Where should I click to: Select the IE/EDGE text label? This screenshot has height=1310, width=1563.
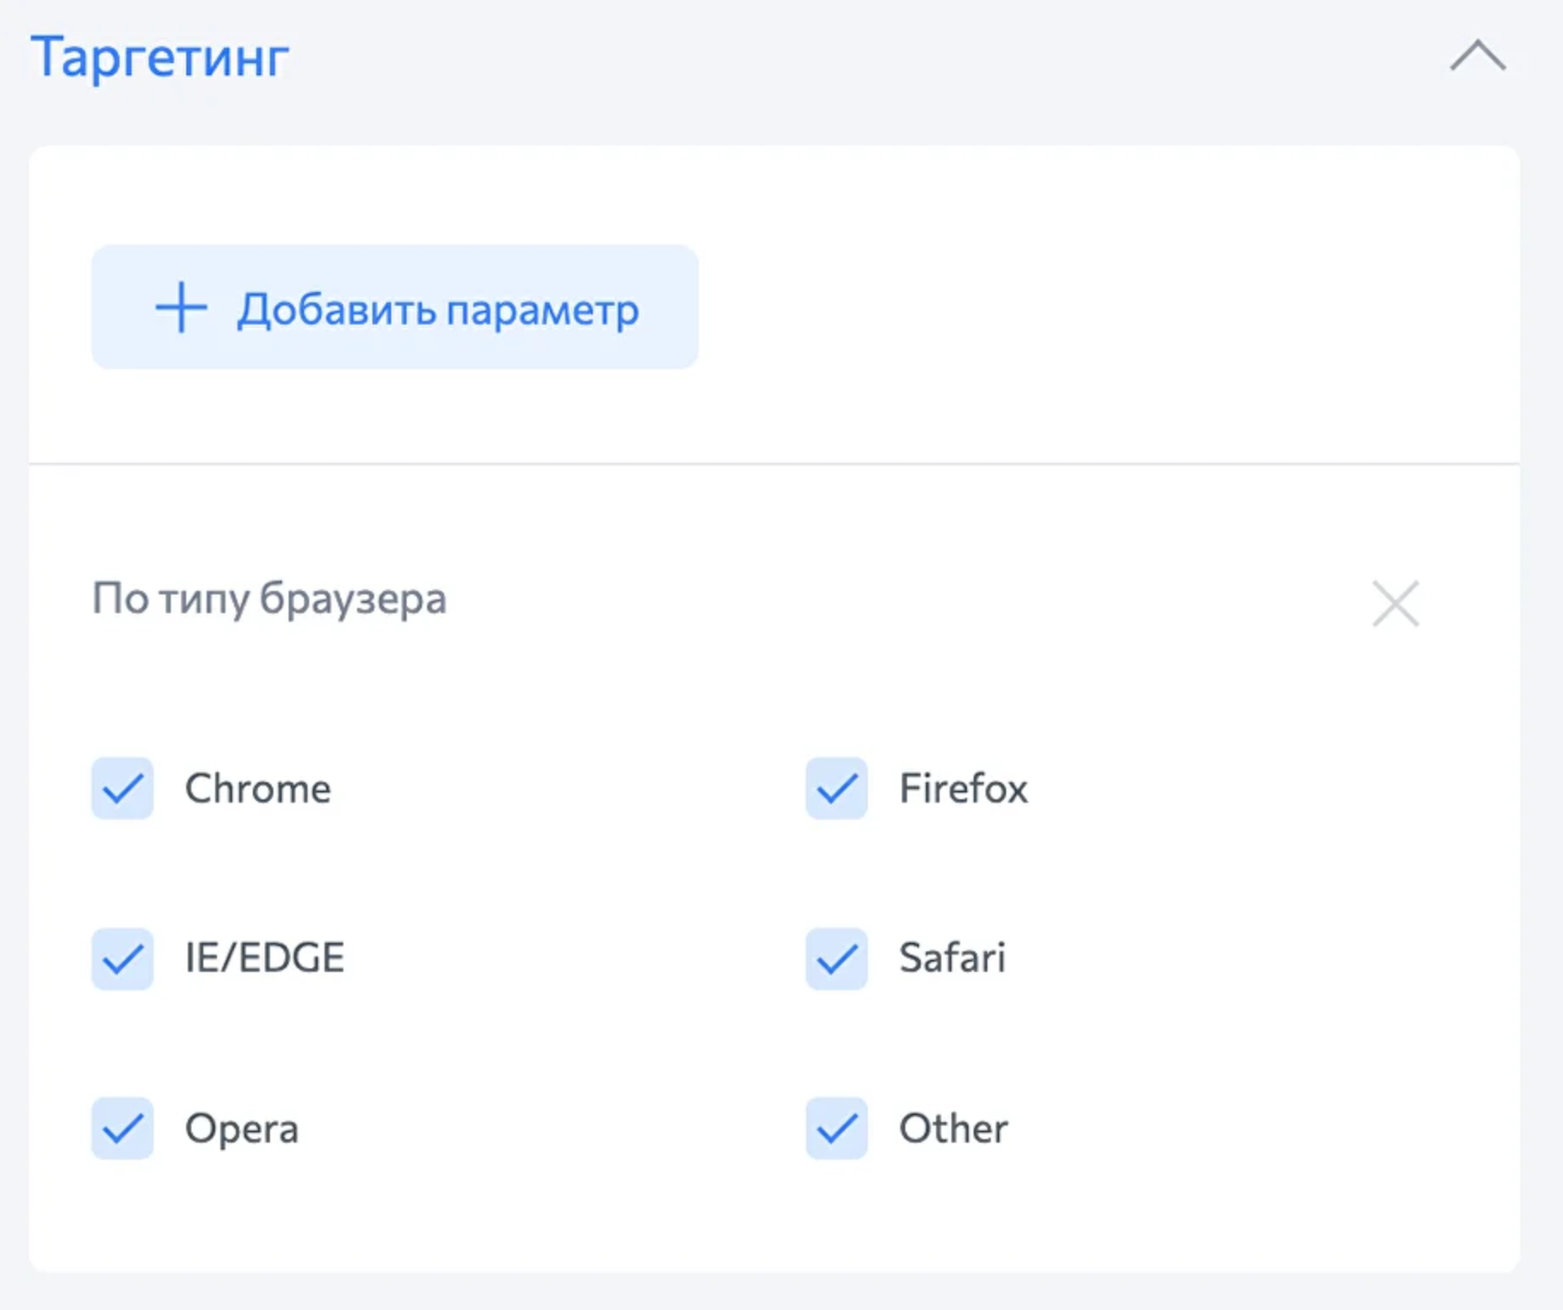265,957
